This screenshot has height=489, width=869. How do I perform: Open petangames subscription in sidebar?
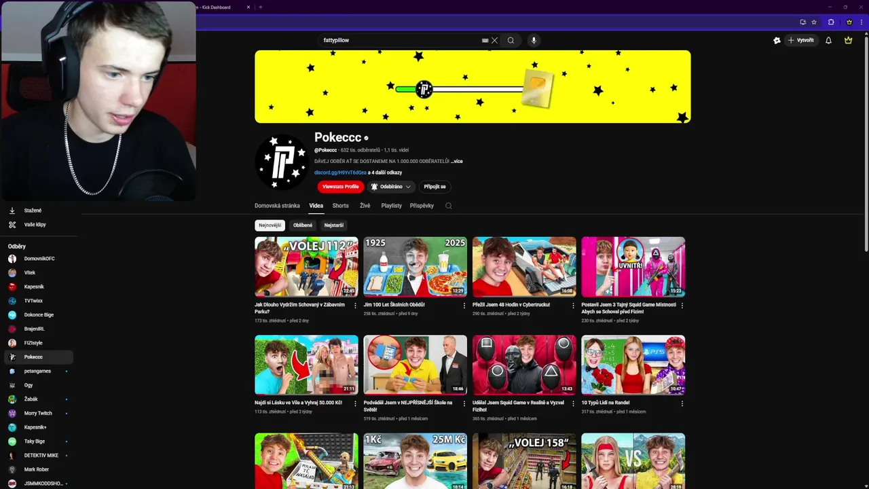39,371
